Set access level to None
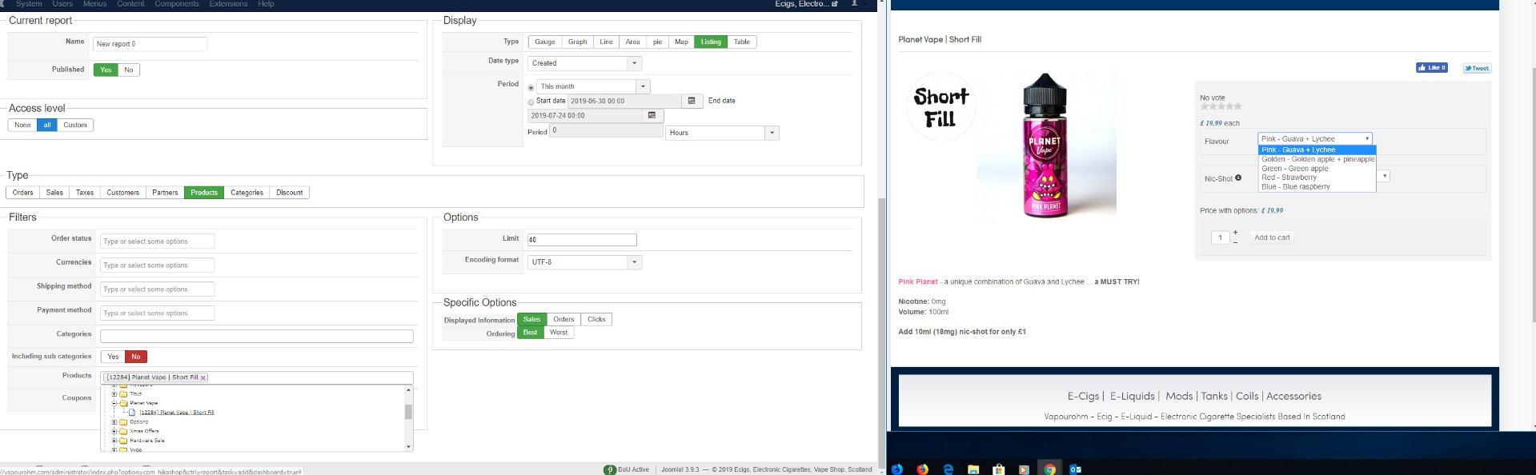The height and width of the screenshot is (475, 1536). [22, 125]
